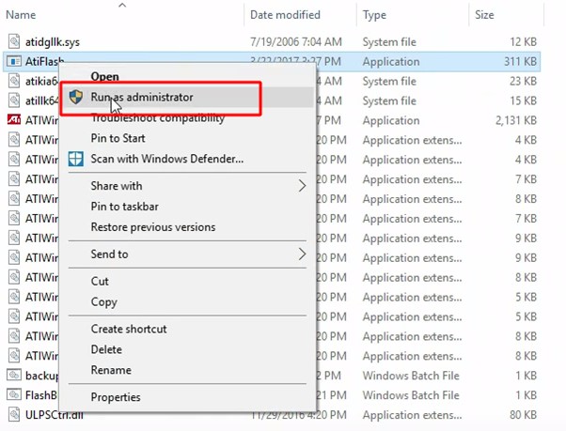The height and width of the screenshot is (431, 566).
Task: Click the 80 KB size cell
Action: [523, 415]
